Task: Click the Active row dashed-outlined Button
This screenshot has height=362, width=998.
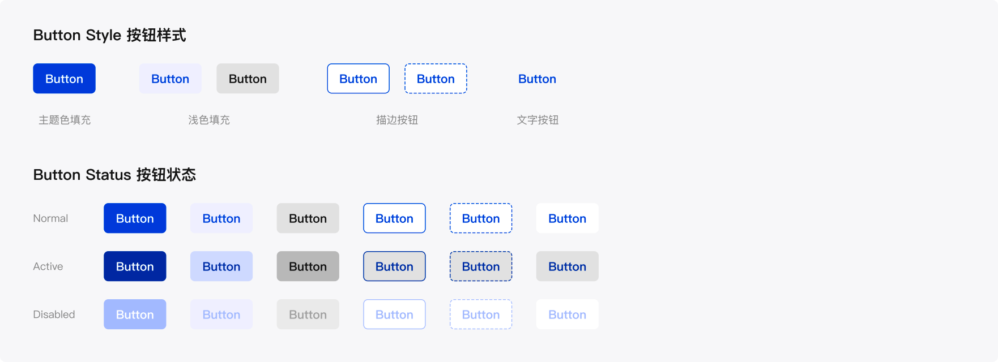Action: click(x=481, y=266)
